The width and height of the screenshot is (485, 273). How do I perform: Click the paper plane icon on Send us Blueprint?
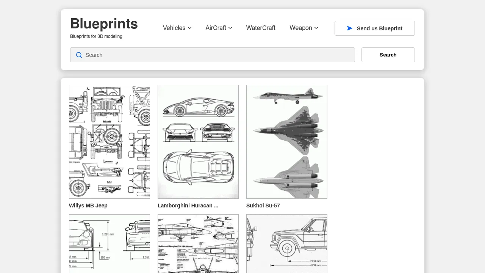(349, 28)
